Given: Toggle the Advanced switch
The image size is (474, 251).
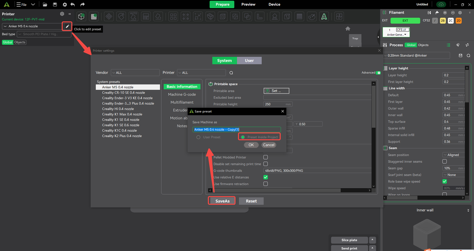Looking at the screenshot, I should [378, 73].
